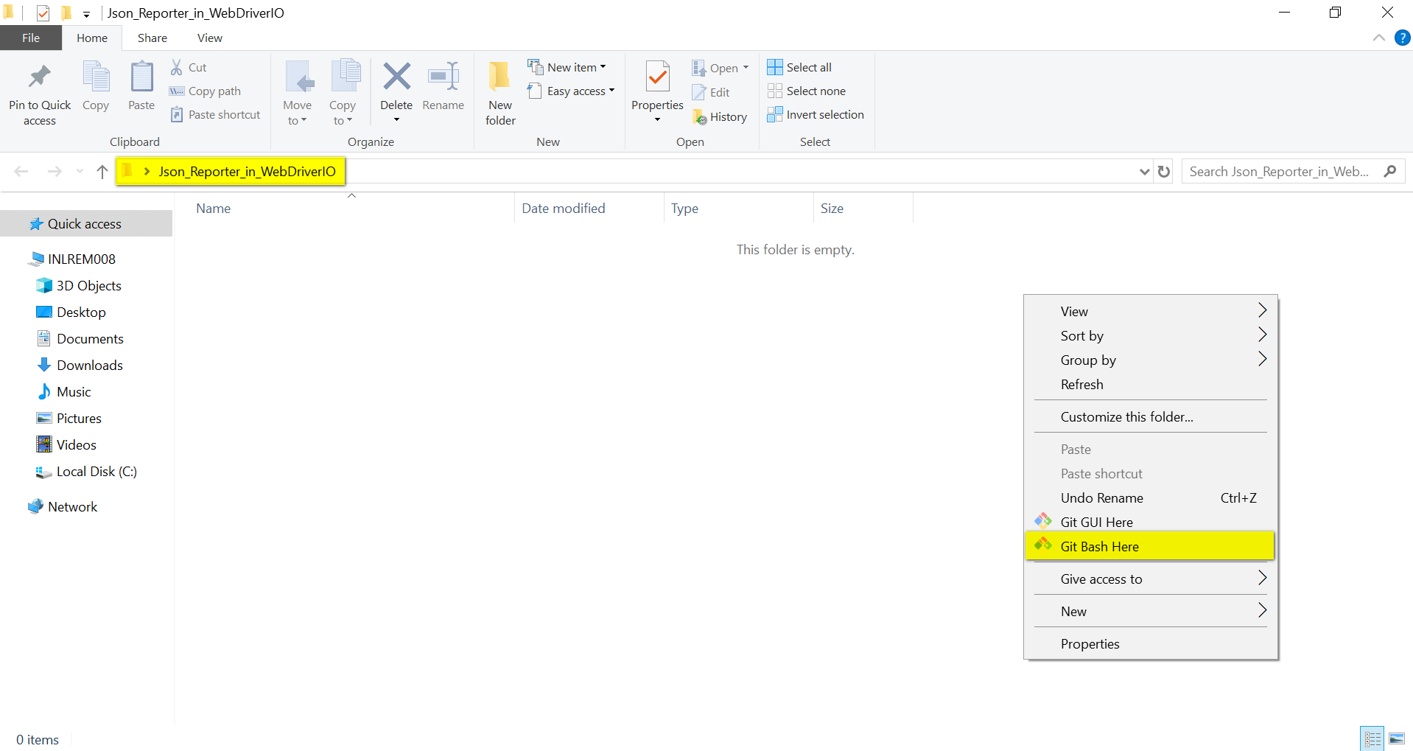Open Give access to submenu
Image resolution: width=1413 pixels, height=751 pixels.
(x=1150, y=579)
